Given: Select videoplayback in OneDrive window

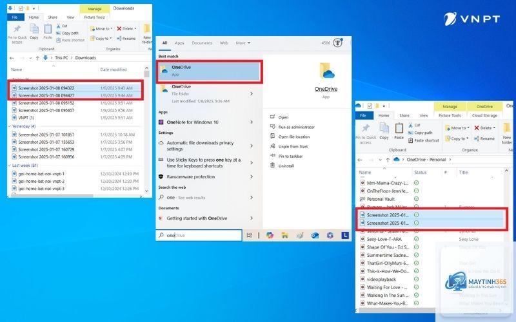Looking at the screenshot, I should click(x=381, y=279).
